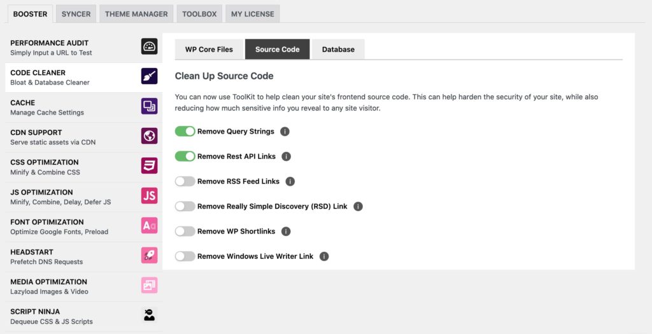Go to My License tab

252,14
